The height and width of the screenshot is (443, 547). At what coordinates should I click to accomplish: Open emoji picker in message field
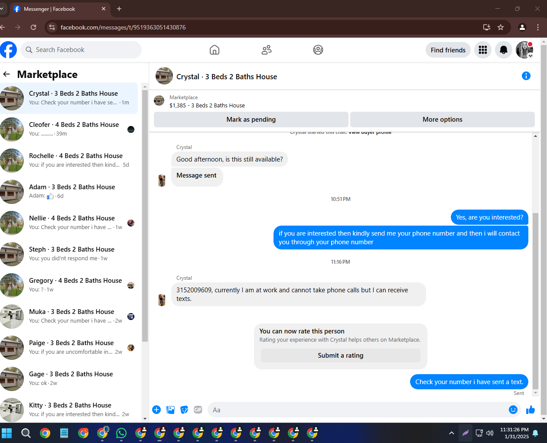(513, 410)
